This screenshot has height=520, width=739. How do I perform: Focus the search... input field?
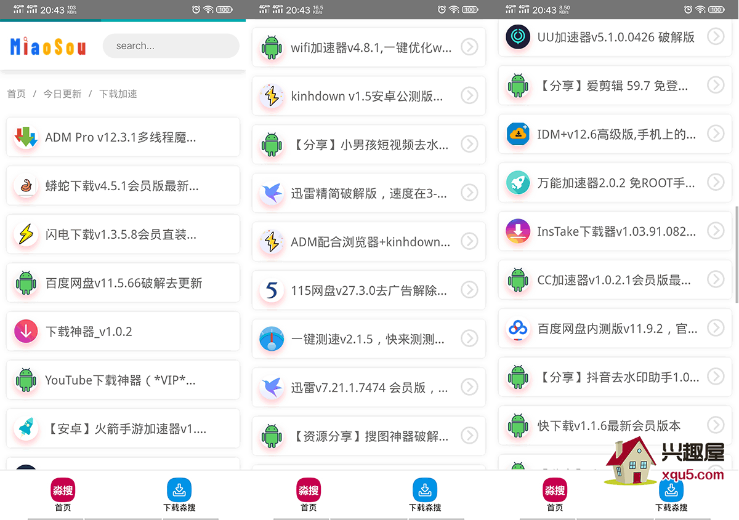pos(171,46)
